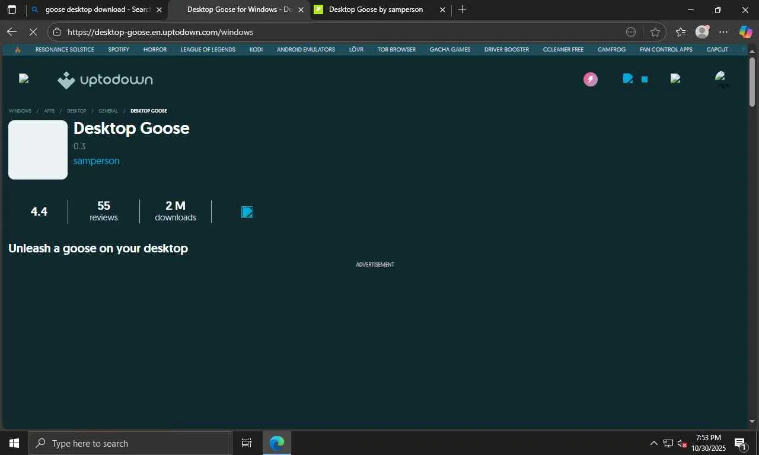Close the Desktop Goose by samperson tab
This screenshot has height=455, width=759.
coord(442,9)
